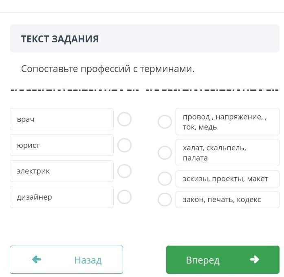Image resolution: width=284 pixels, height=277 pixels.
Task: Click the провод, напряжение, ток, медь box
Action: [x=227, y=122]
